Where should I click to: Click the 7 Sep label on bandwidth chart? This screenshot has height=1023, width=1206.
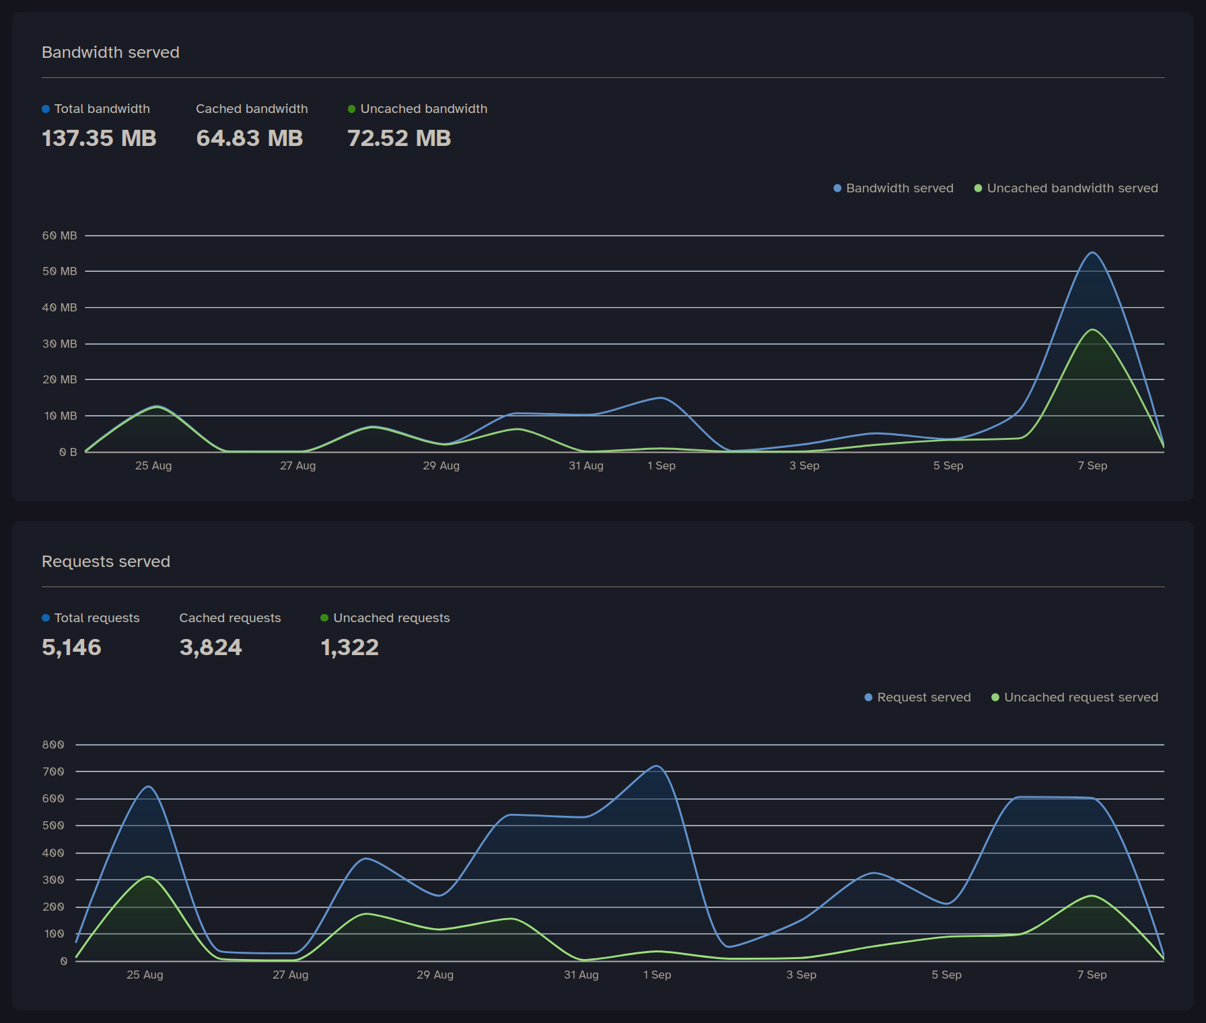point(1092,465)
